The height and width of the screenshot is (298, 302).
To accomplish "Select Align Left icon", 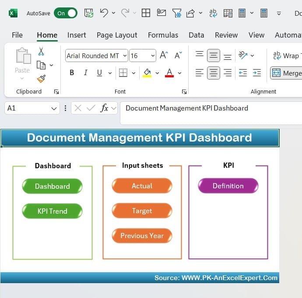I will coord(199,73).
